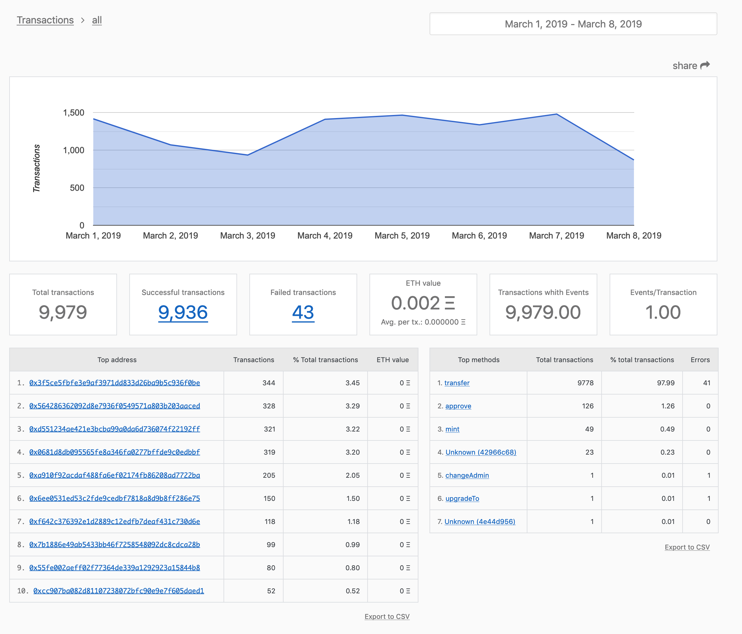
Task: Open Successful transactions count 9,936
Action: point(183,312)
